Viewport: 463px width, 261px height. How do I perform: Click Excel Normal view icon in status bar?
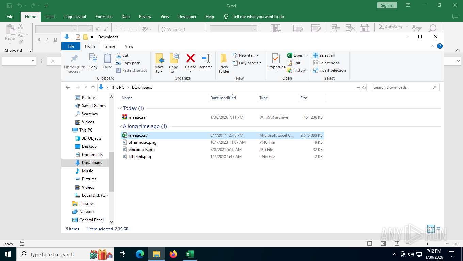click(x=369, y=244)
